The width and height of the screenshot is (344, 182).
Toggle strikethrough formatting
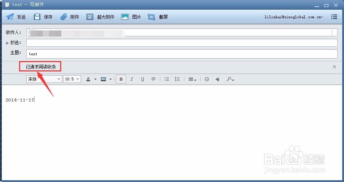tap(153, 79)
